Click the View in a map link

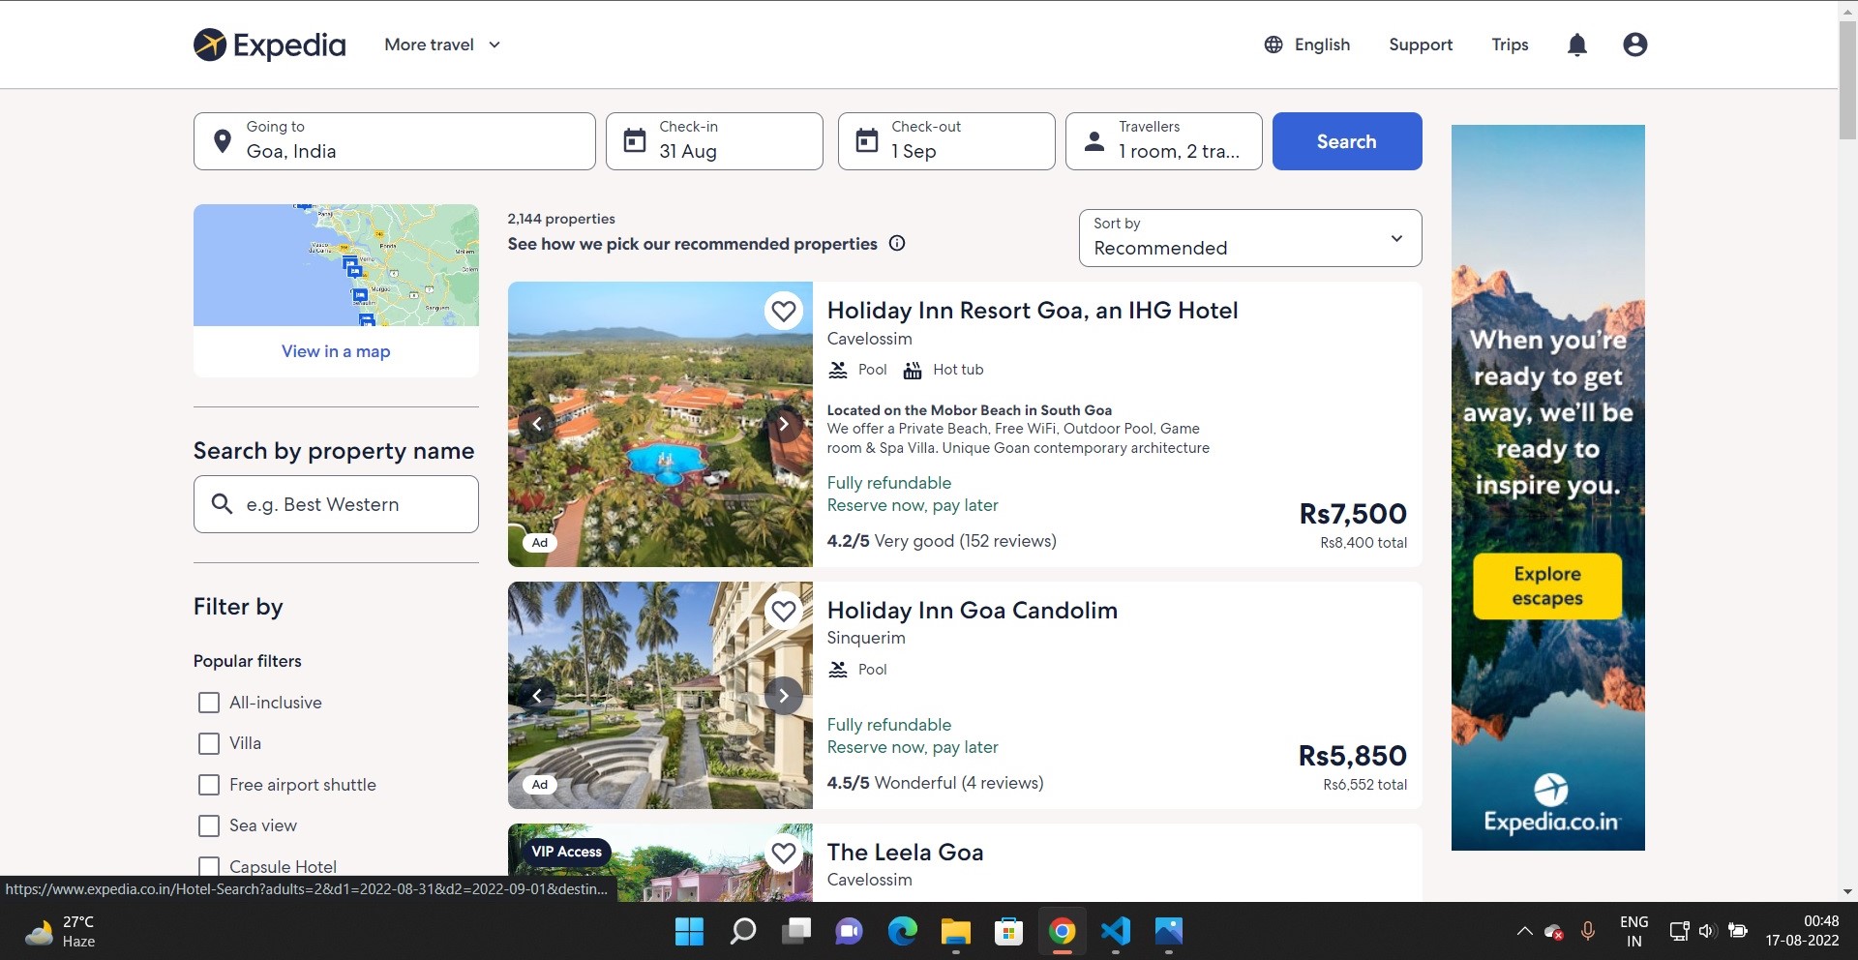click(336, 351)
